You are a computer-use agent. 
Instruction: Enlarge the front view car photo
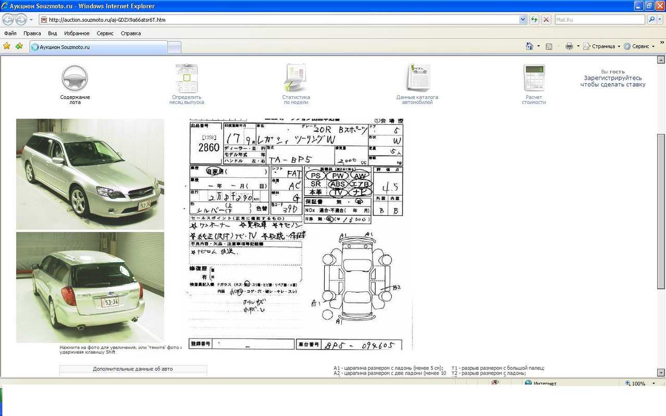click(x=90, y=174)
